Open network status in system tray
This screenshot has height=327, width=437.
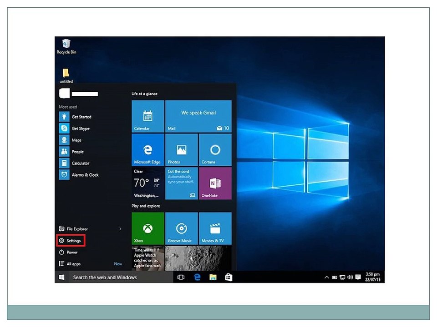point(342,277)
